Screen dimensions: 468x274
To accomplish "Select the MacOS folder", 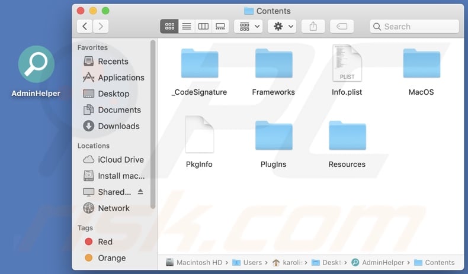I will tap(421, 63).
